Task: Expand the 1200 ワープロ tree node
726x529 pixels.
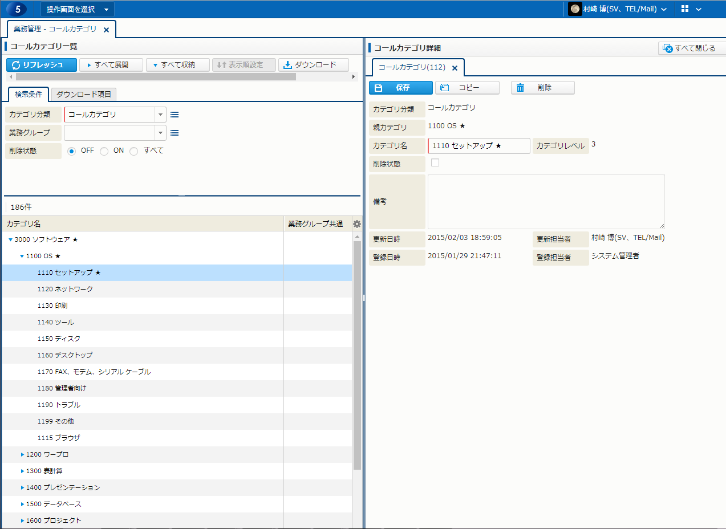Action: tap(22, 455)
